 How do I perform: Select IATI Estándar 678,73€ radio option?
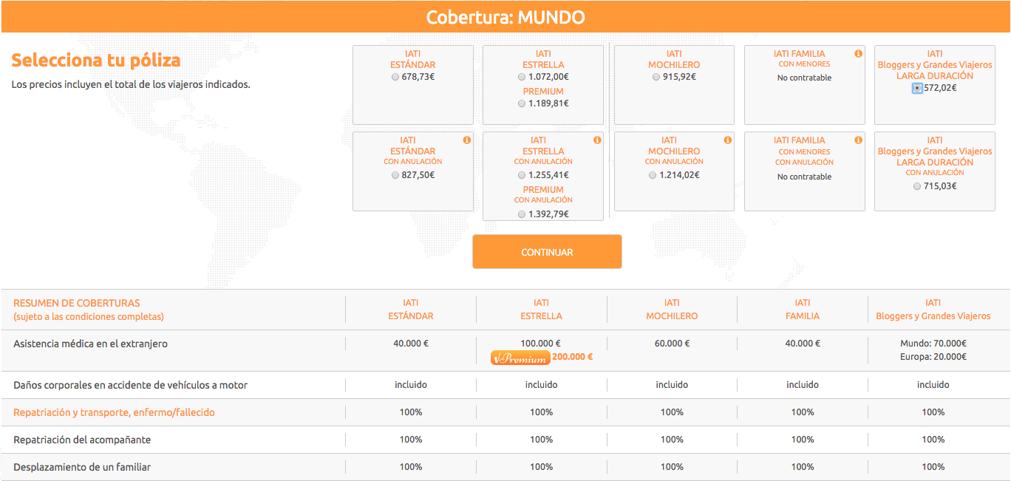395,77
